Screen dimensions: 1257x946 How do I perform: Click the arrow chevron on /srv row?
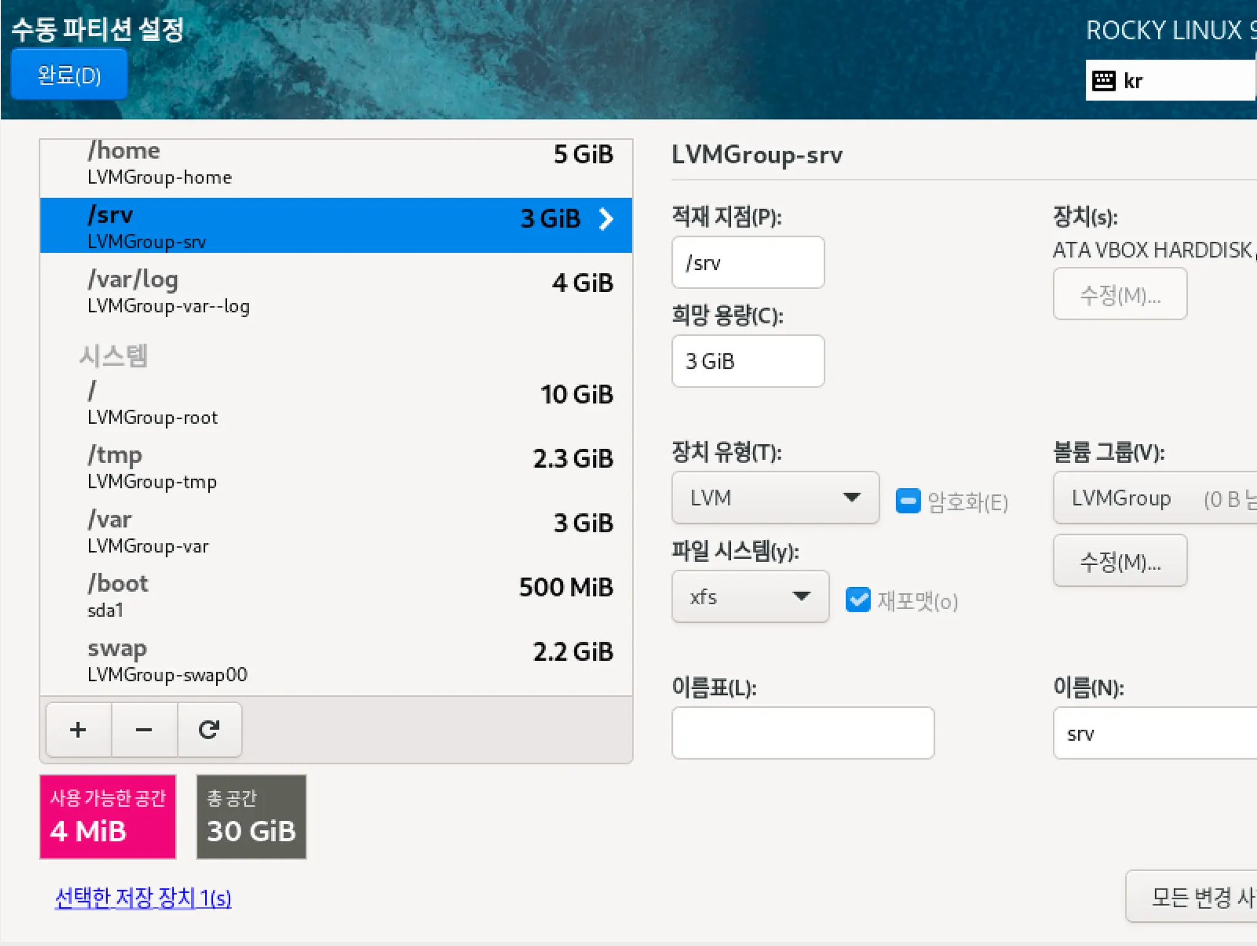606,219
